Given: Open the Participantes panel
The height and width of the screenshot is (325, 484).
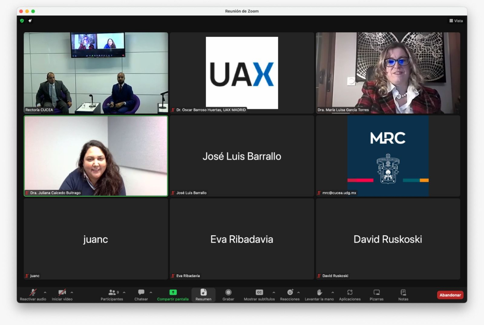Looking at the screenshot, I should tap(112, 295).
